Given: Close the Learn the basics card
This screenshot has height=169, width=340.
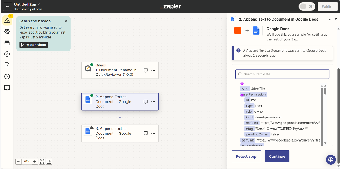Looking at the screenshot, I should tap(66, 21).
